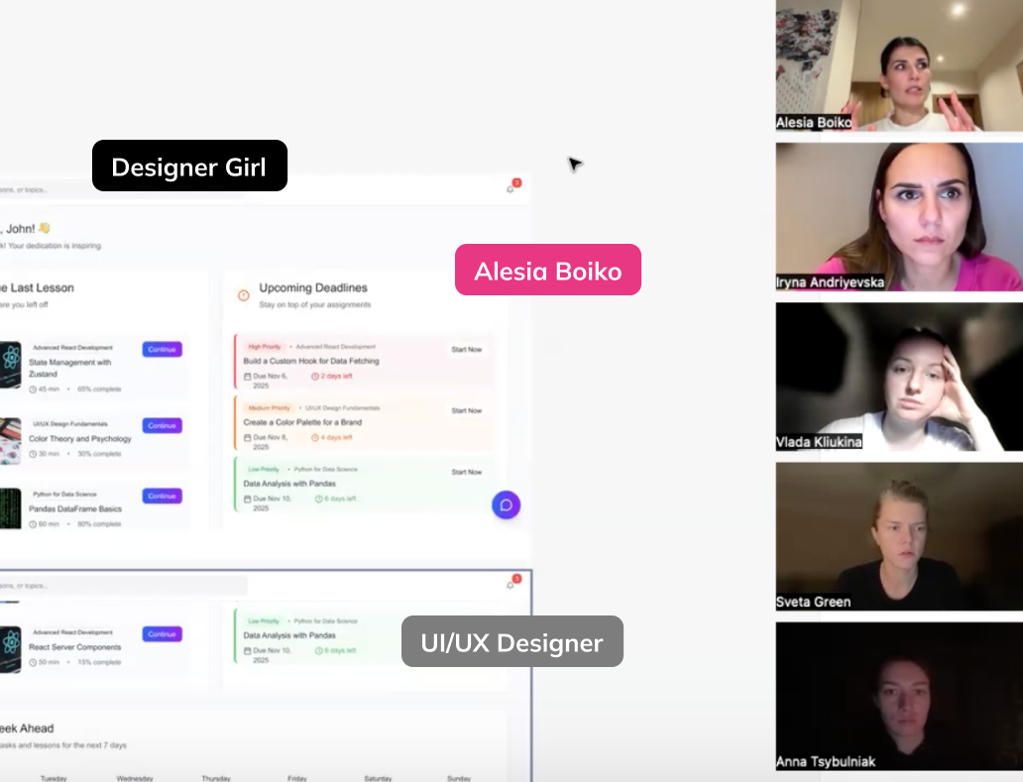The height and width of the screenshot is (782, 1023).
Task: Click the Color Theory and Psychology course thumbnail
Action: [10, 440]
